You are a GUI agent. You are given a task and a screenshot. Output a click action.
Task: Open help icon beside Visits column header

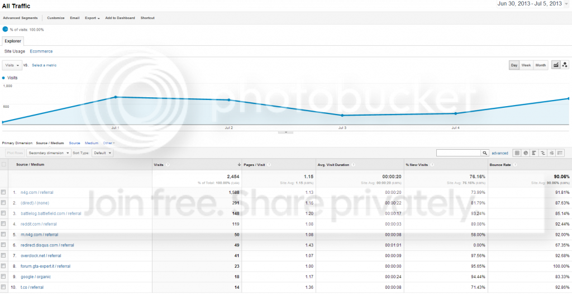[168, 165]
